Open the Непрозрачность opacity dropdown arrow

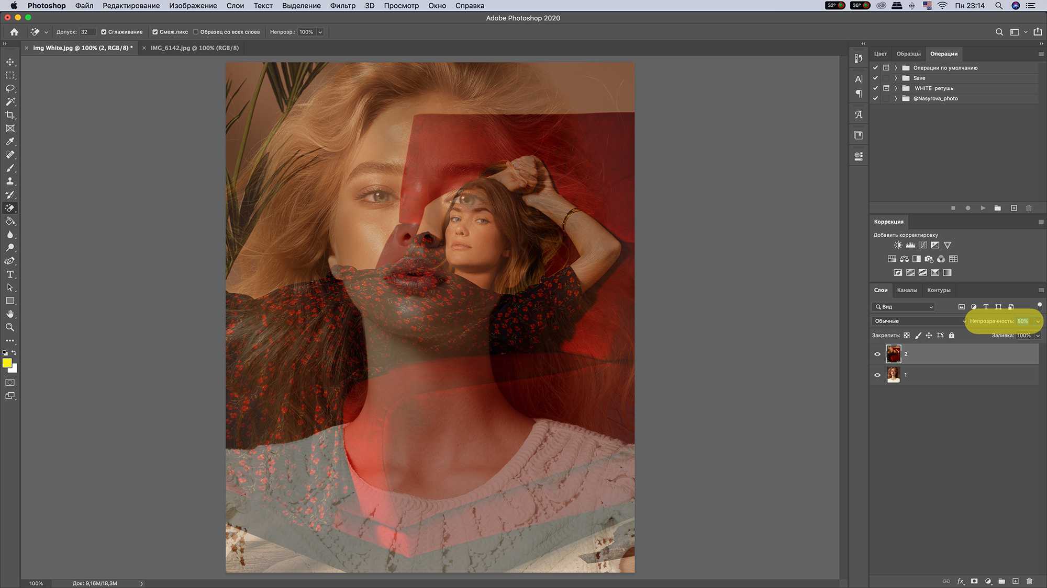[1038, 321]
